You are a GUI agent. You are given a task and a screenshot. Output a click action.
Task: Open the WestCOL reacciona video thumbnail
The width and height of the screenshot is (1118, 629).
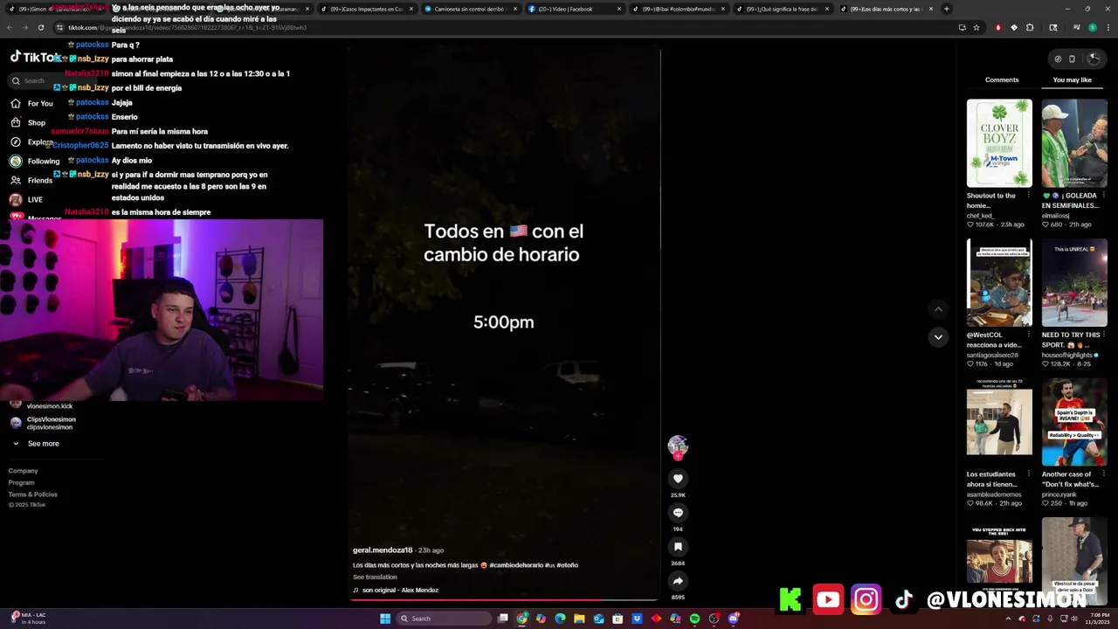(x=999, y=282)
